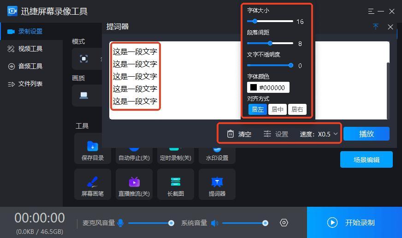Select 居左 left alignment
Viewport: 402px width, 238px height.
[x=258, y=109]
